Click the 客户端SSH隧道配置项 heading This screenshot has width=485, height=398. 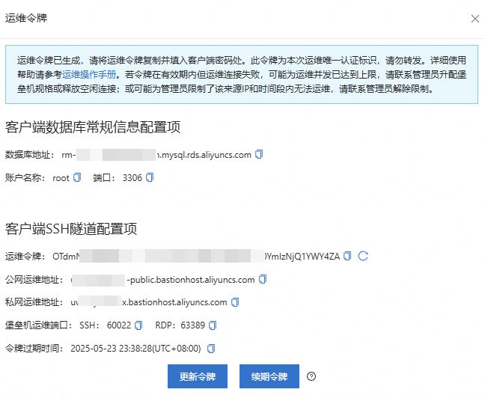pyautogui.click(x=71, y=229)
